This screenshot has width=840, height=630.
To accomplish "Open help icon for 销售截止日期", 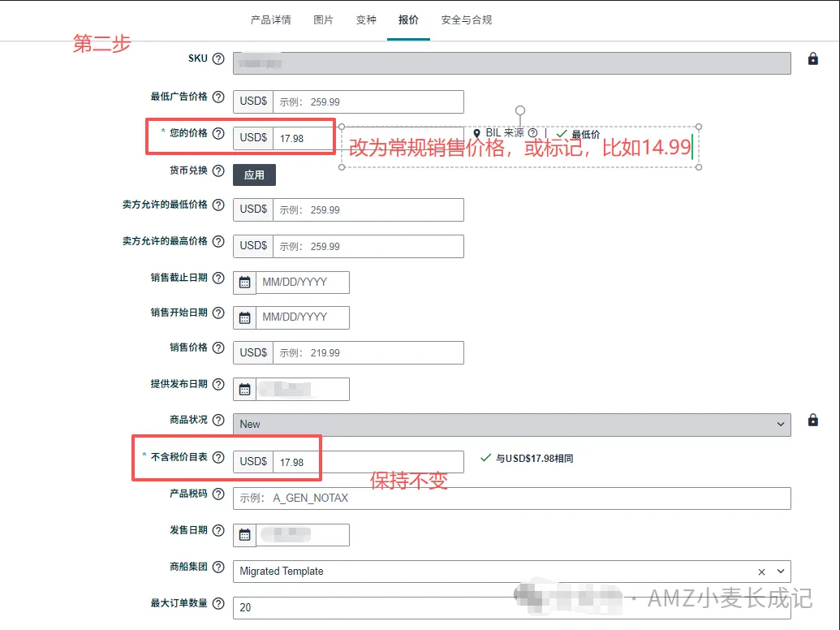I will tap(218, 278).
